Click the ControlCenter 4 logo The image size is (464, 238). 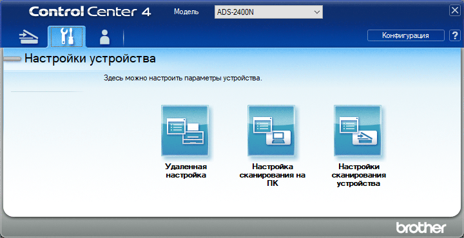click(x=90, y=12)
